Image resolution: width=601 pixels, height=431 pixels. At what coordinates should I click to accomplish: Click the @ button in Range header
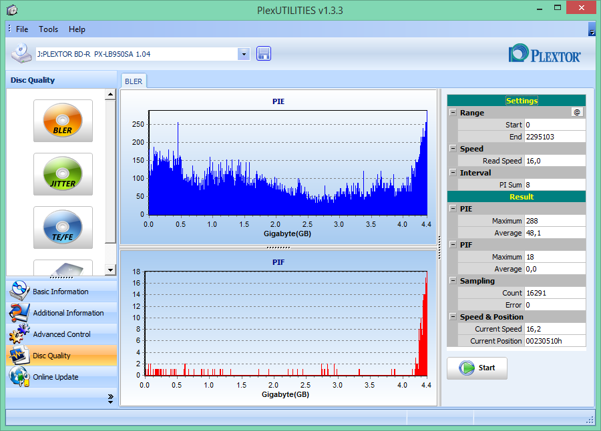pos(577,112)
